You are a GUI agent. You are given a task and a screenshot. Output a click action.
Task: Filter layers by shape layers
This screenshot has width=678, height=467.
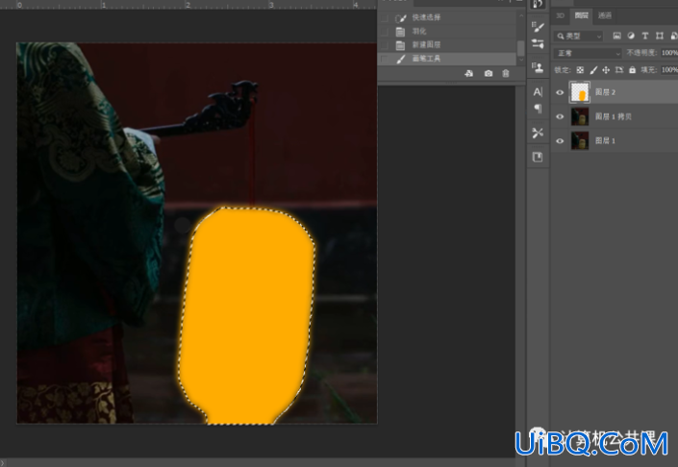click(x=660, y=36)
